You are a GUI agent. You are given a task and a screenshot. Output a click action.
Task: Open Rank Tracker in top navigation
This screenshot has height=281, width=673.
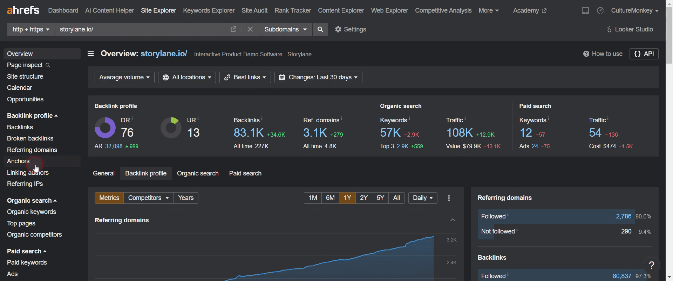pyautogui.click(x=293, y=10)
